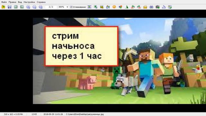206x116 pixels.
Task: Open the colored squares icon
Action: click(120, 7)
